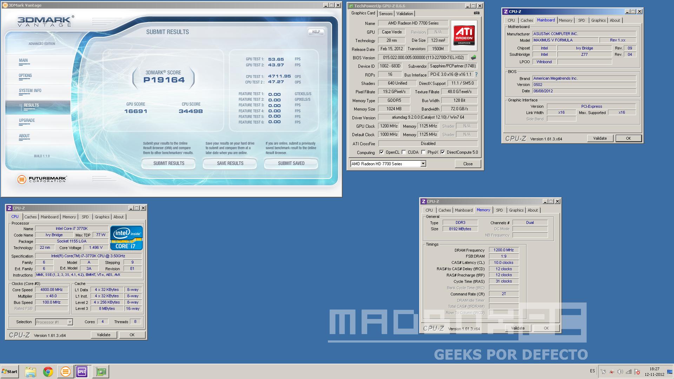Click Close button in GPU-Z
The image size is (674, 379).
pyautogui.click(x=468, y=164)
